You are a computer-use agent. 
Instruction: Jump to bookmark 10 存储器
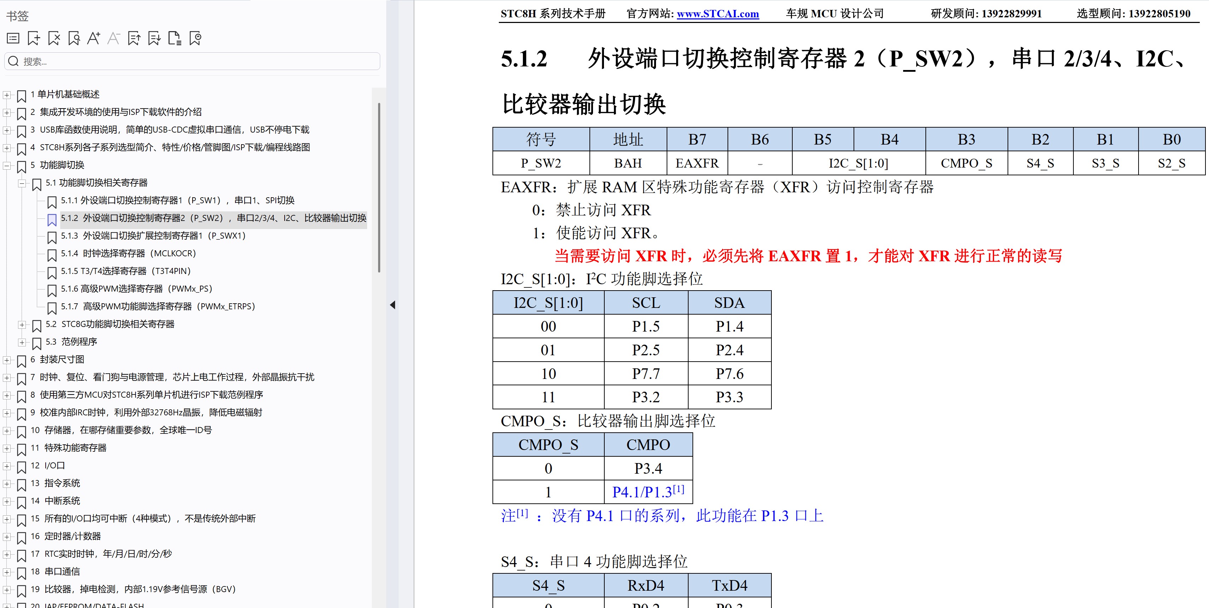click(x=121, y=430)
